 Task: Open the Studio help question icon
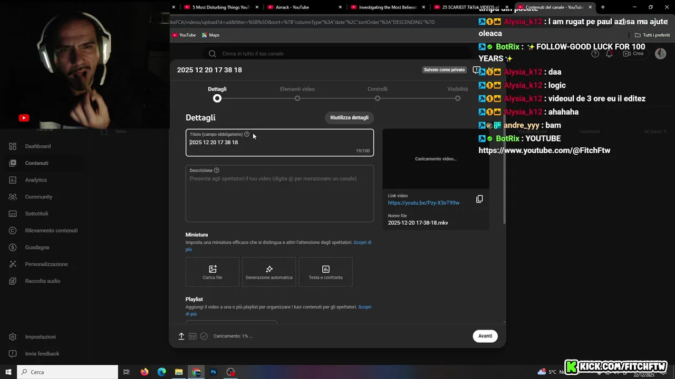(x=595, y=54)
